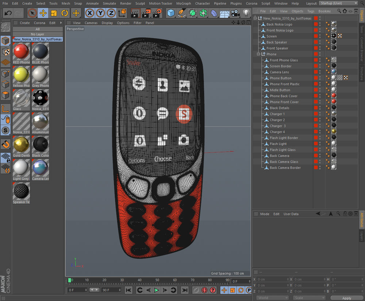Image resolution: width=365 pixels, height=301 pixels.
Task: Expand material manager menu arrow
Action: click(x=61, y=23)
